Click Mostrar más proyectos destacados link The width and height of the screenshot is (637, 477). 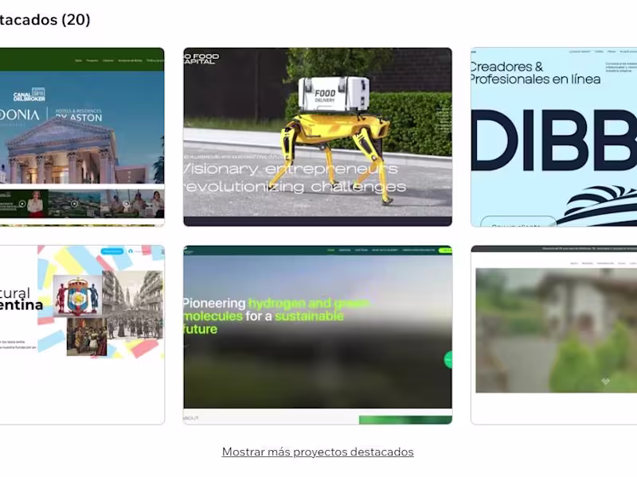[318, 452]
